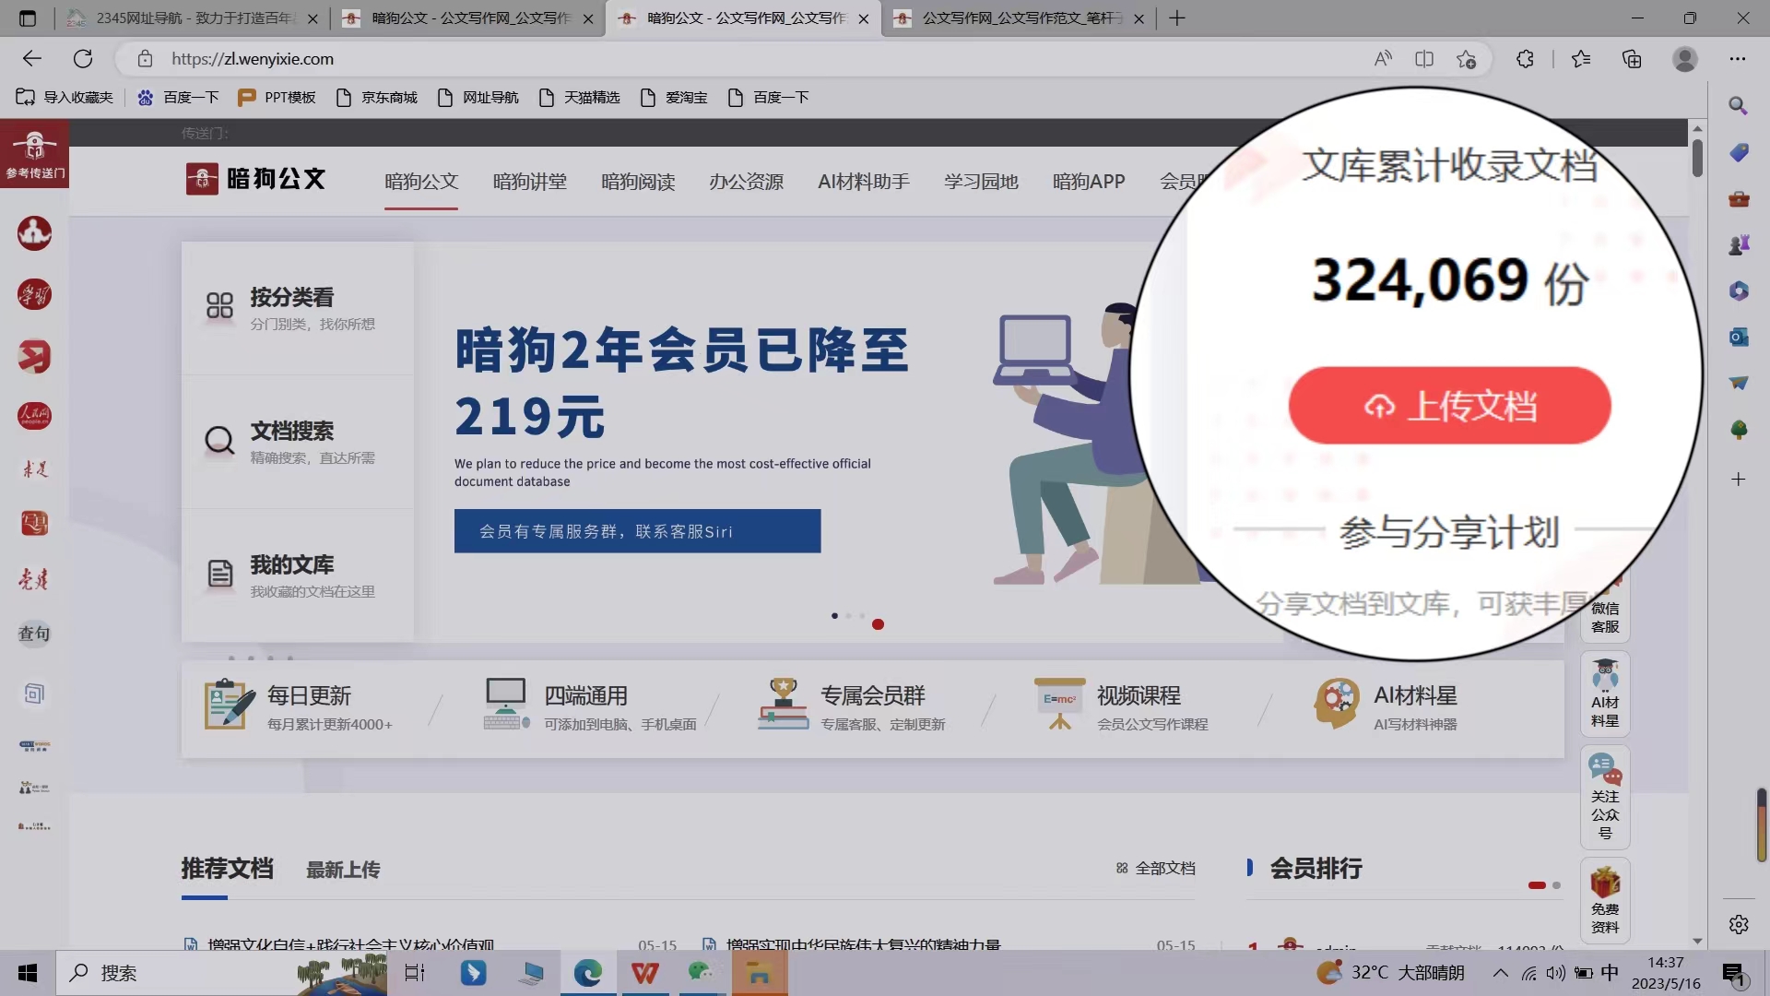
Task: Show hidden tray icons chevron
Action: click(1501, 973)
